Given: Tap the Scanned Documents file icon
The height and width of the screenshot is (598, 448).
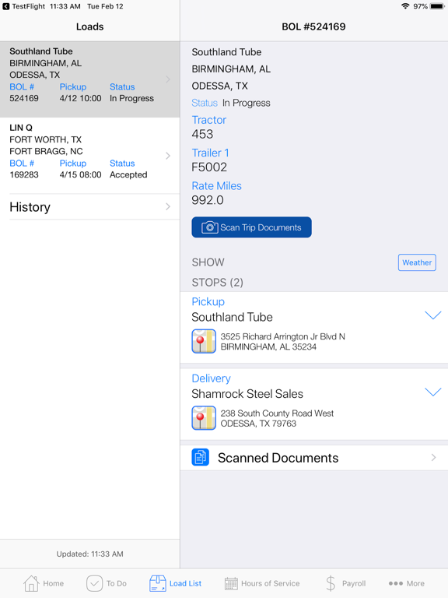Looking at the screenshot, I should [x=201, y=457].
